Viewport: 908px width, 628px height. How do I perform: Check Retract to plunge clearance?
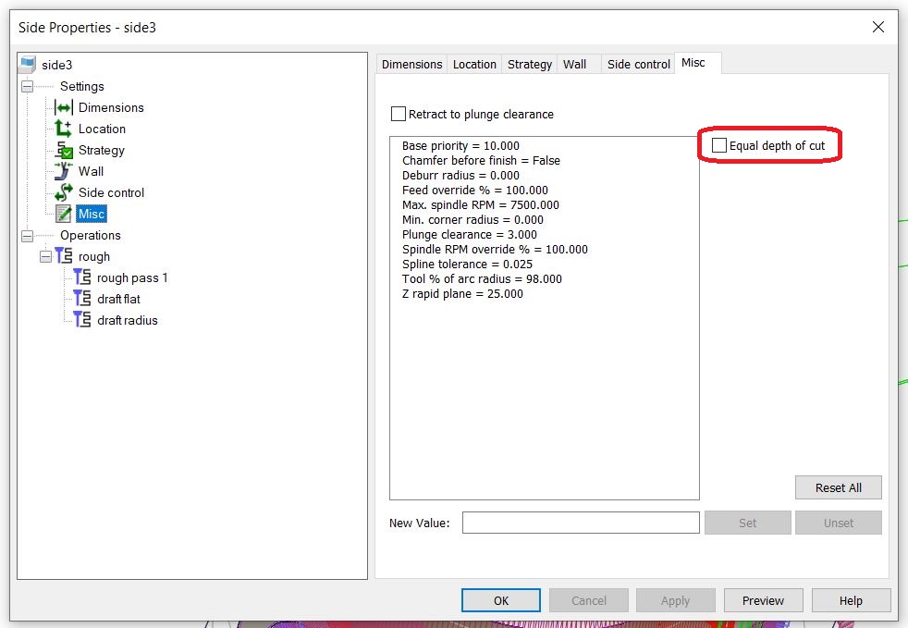(399, 115)
